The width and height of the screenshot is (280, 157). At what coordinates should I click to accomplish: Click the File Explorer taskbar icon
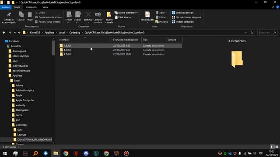tap(56, 153)
